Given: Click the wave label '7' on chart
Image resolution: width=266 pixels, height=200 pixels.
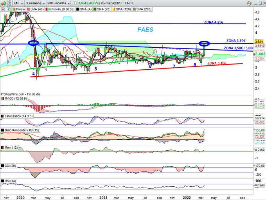Looking at the screenshot, I should tap(174, 67).
